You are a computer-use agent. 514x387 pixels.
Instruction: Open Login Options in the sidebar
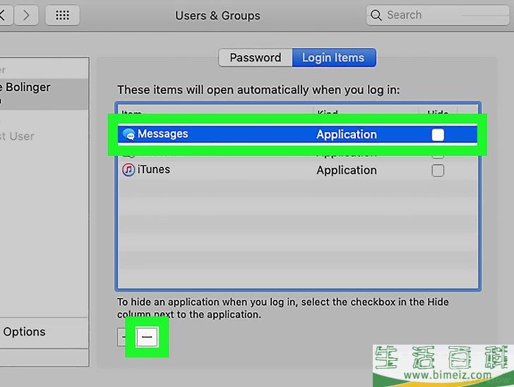click(44, 332)
